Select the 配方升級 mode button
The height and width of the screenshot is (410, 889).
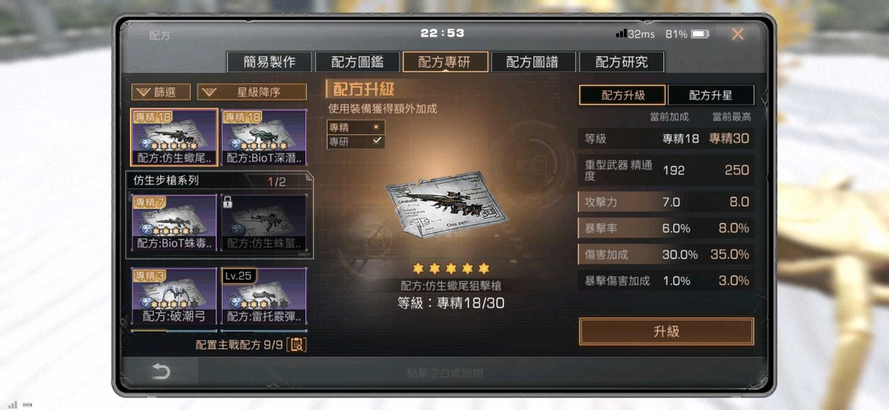(x=623, y=95)
